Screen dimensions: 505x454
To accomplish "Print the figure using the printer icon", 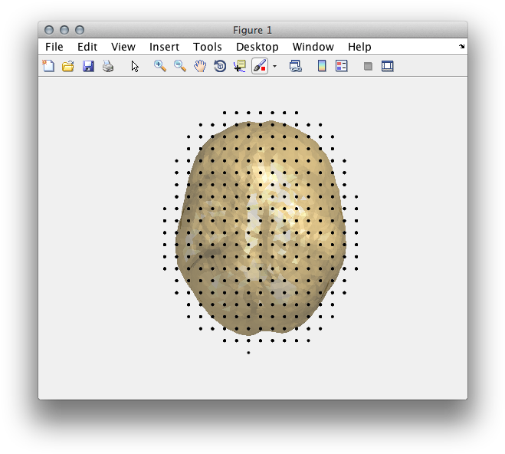I will [x=108, y=66].
